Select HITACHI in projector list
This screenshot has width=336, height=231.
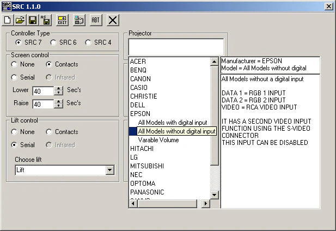click(x=142, y=149)
